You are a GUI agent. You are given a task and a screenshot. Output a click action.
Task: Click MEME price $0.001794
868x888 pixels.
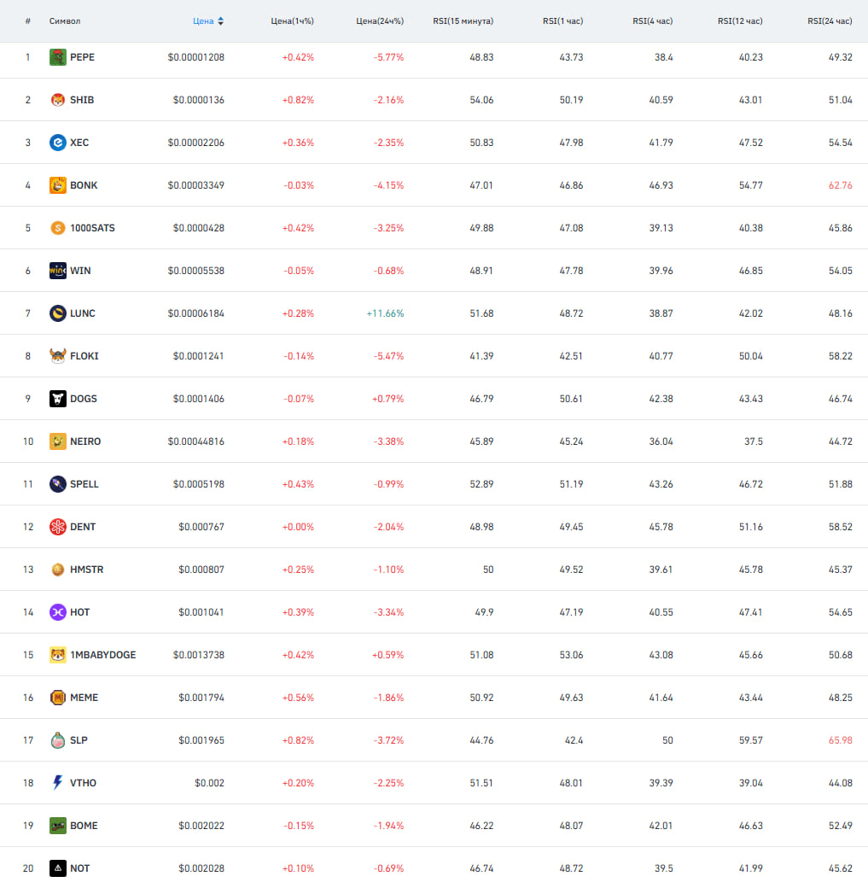pos(201,698)
